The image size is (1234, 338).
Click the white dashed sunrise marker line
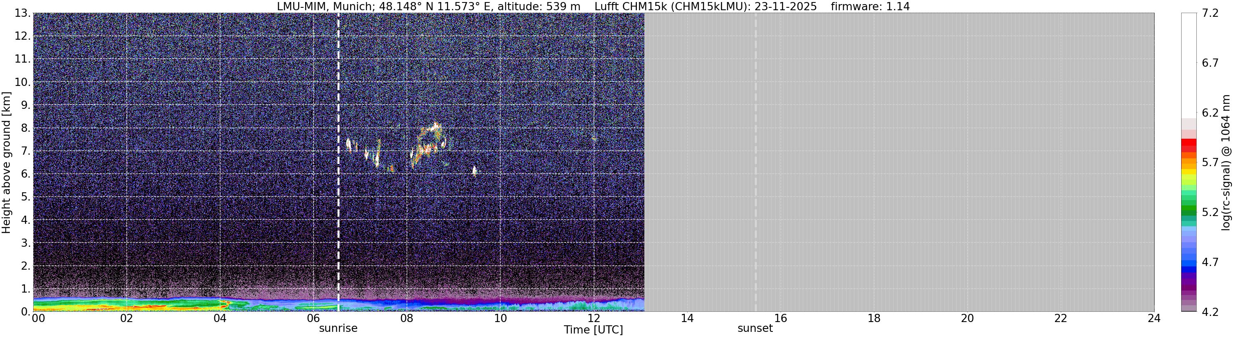point(338,162)
